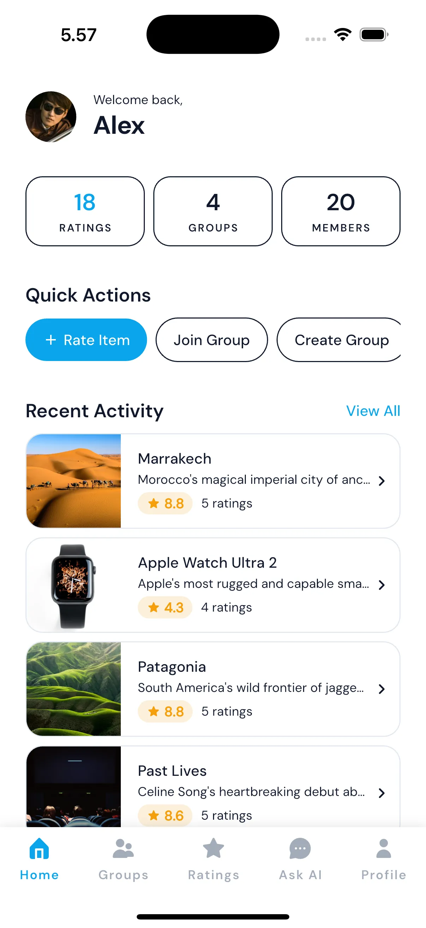Select the Ratings star icon
The width and height of the screenshot is (426, 928).
(x=214, y=849)
